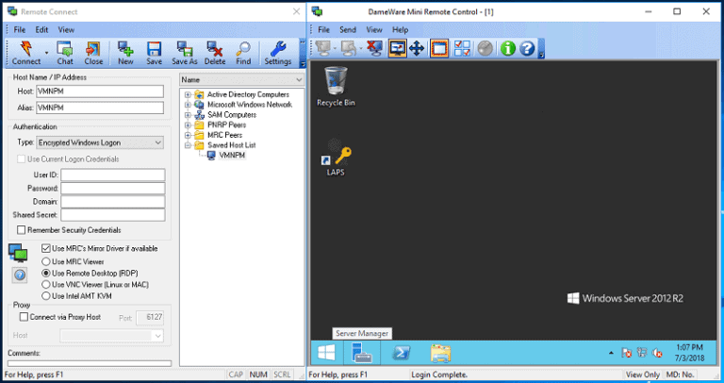This screenshot has width=724, height=383.
Task: Collapse the Saved Host List node
Action: click(x=189, y=145)
